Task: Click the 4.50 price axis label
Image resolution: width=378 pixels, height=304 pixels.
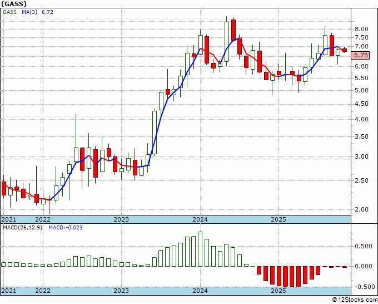Action: click(x=361, y=104)
